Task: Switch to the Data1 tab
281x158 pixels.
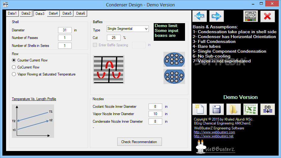Action: click(12, 13)
